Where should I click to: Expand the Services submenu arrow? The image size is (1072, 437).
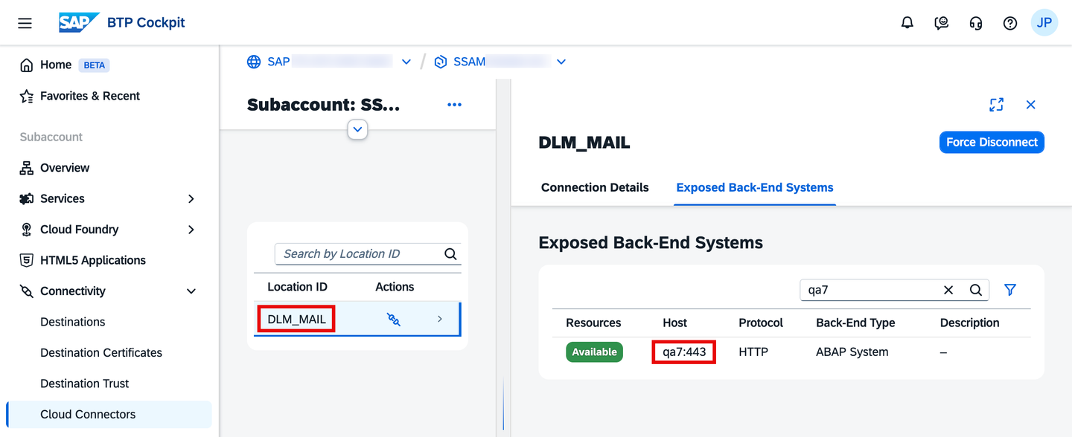(x=191, y=198)
